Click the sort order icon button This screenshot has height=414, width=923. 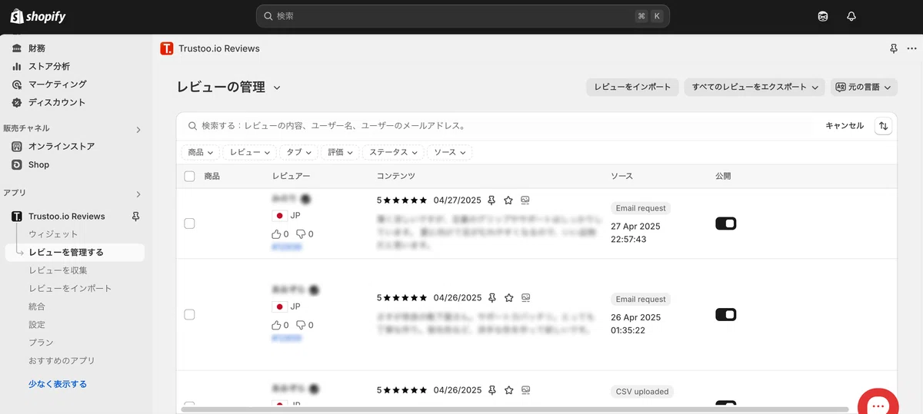(883, 126)
